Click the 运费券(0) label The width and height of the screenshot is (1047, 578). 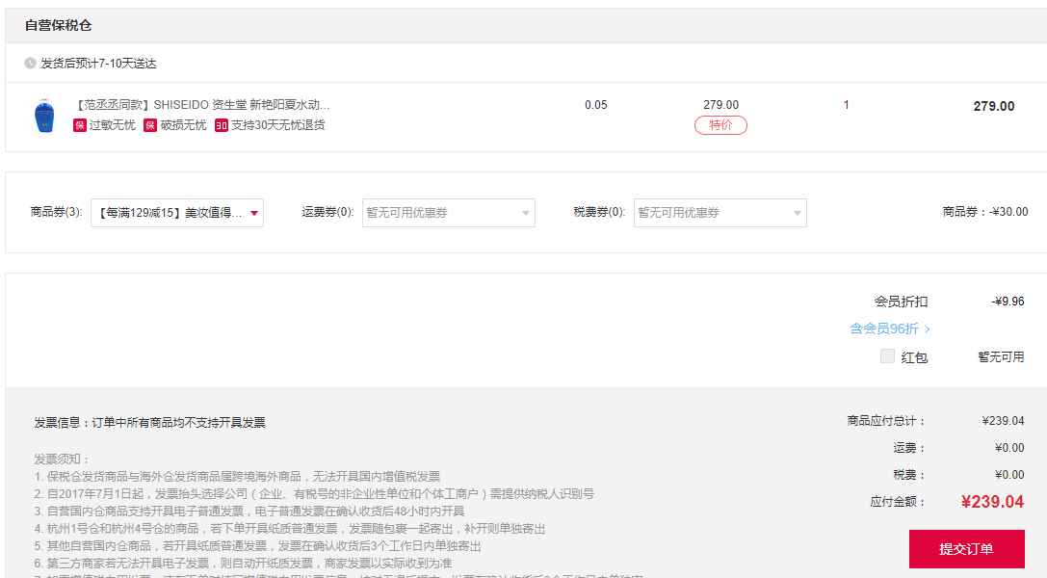pos(327,212)
